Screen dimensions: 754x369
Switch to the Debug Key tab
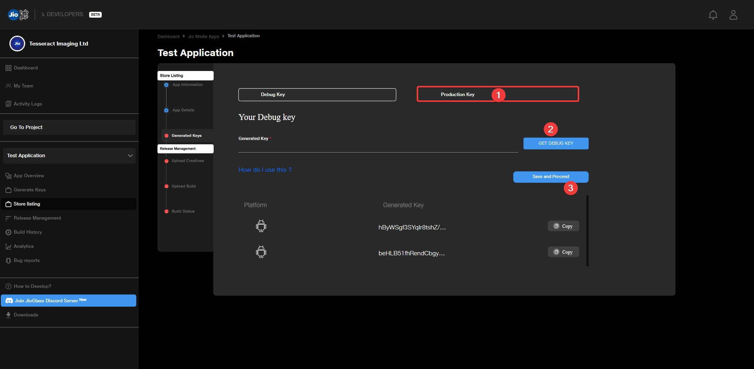pos(317,95)
